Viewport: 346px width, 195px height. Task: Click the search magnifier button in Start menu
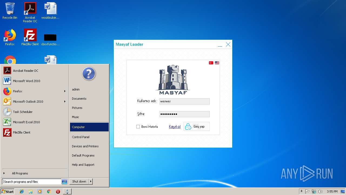pos(64,182)
